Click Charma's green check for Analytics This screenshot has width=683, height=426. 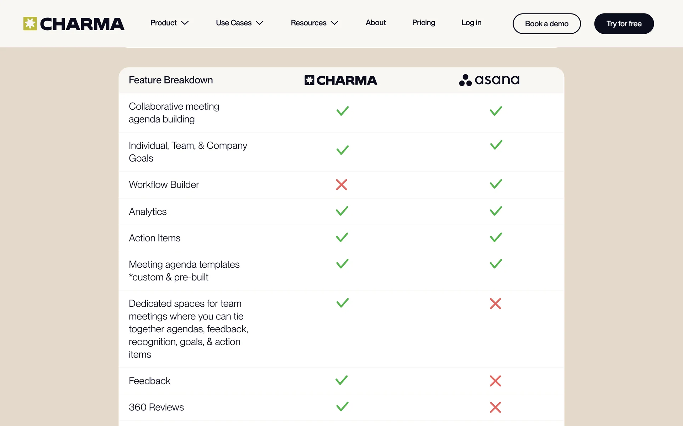click(342, 211)
